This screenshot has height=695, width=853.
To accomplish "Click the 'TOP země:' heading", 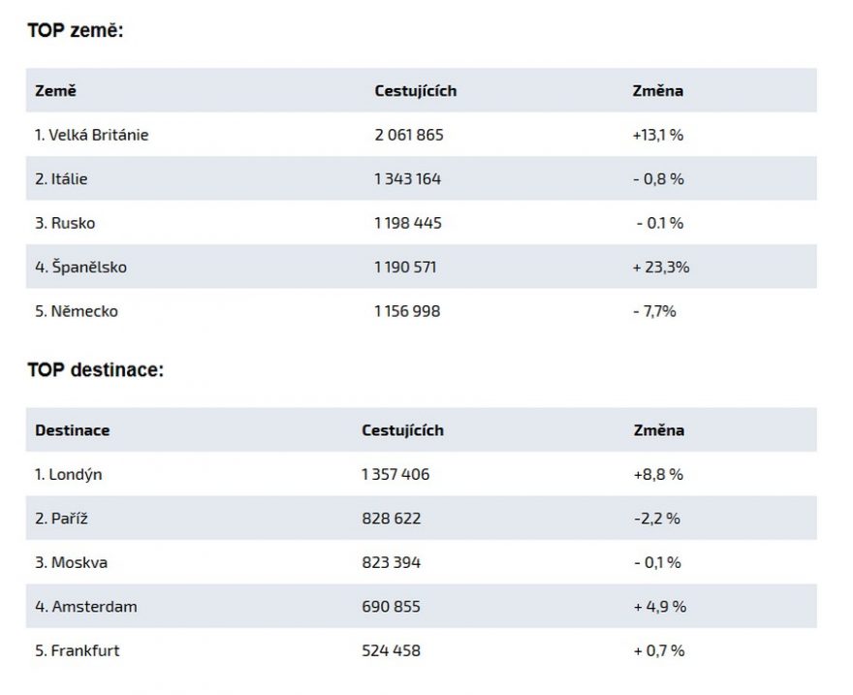I will (75, 30).
